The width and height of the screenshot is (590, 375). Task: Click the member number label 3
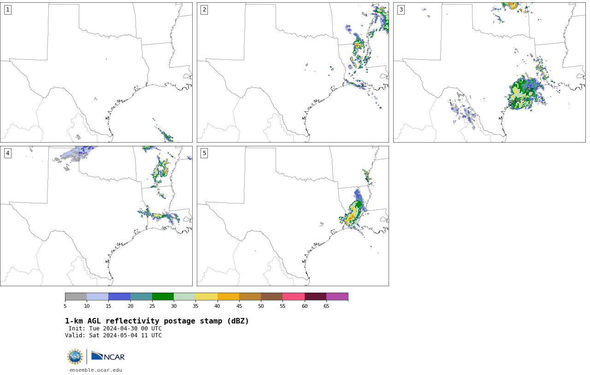[x=401, y=10]
